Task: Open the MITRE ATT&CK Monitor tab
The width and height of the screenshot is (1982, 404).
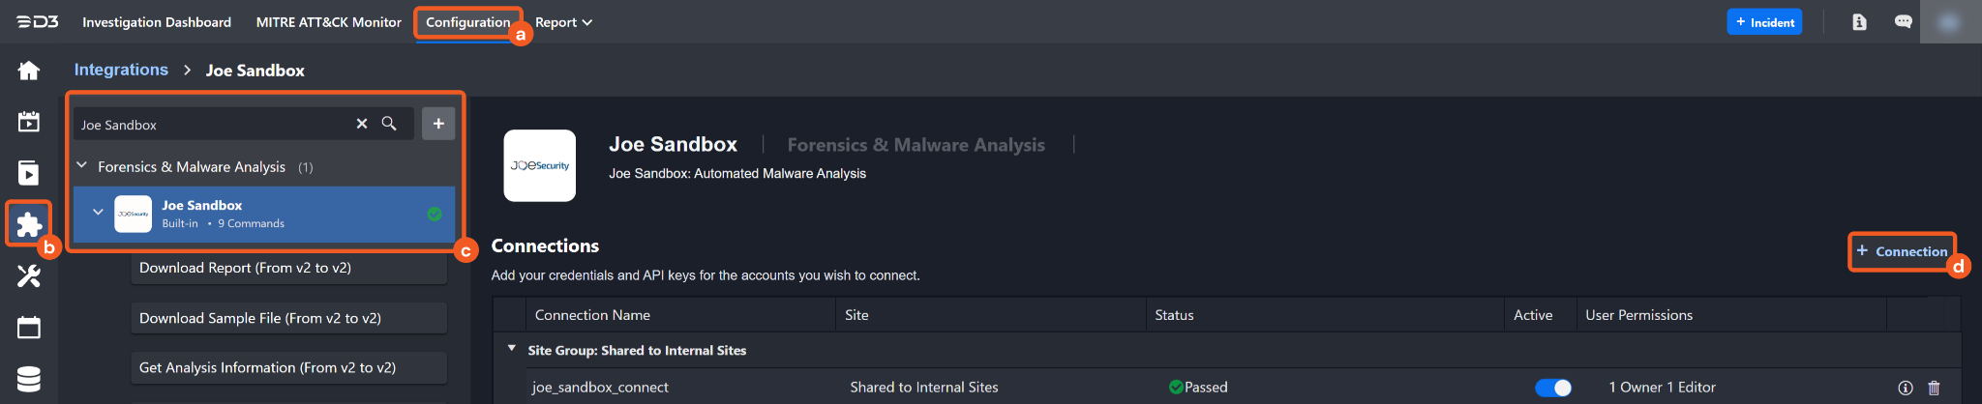Action: pos(328,22)
